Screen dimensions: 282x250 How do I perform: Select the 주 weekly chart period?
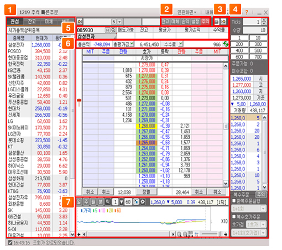(86, 202)
